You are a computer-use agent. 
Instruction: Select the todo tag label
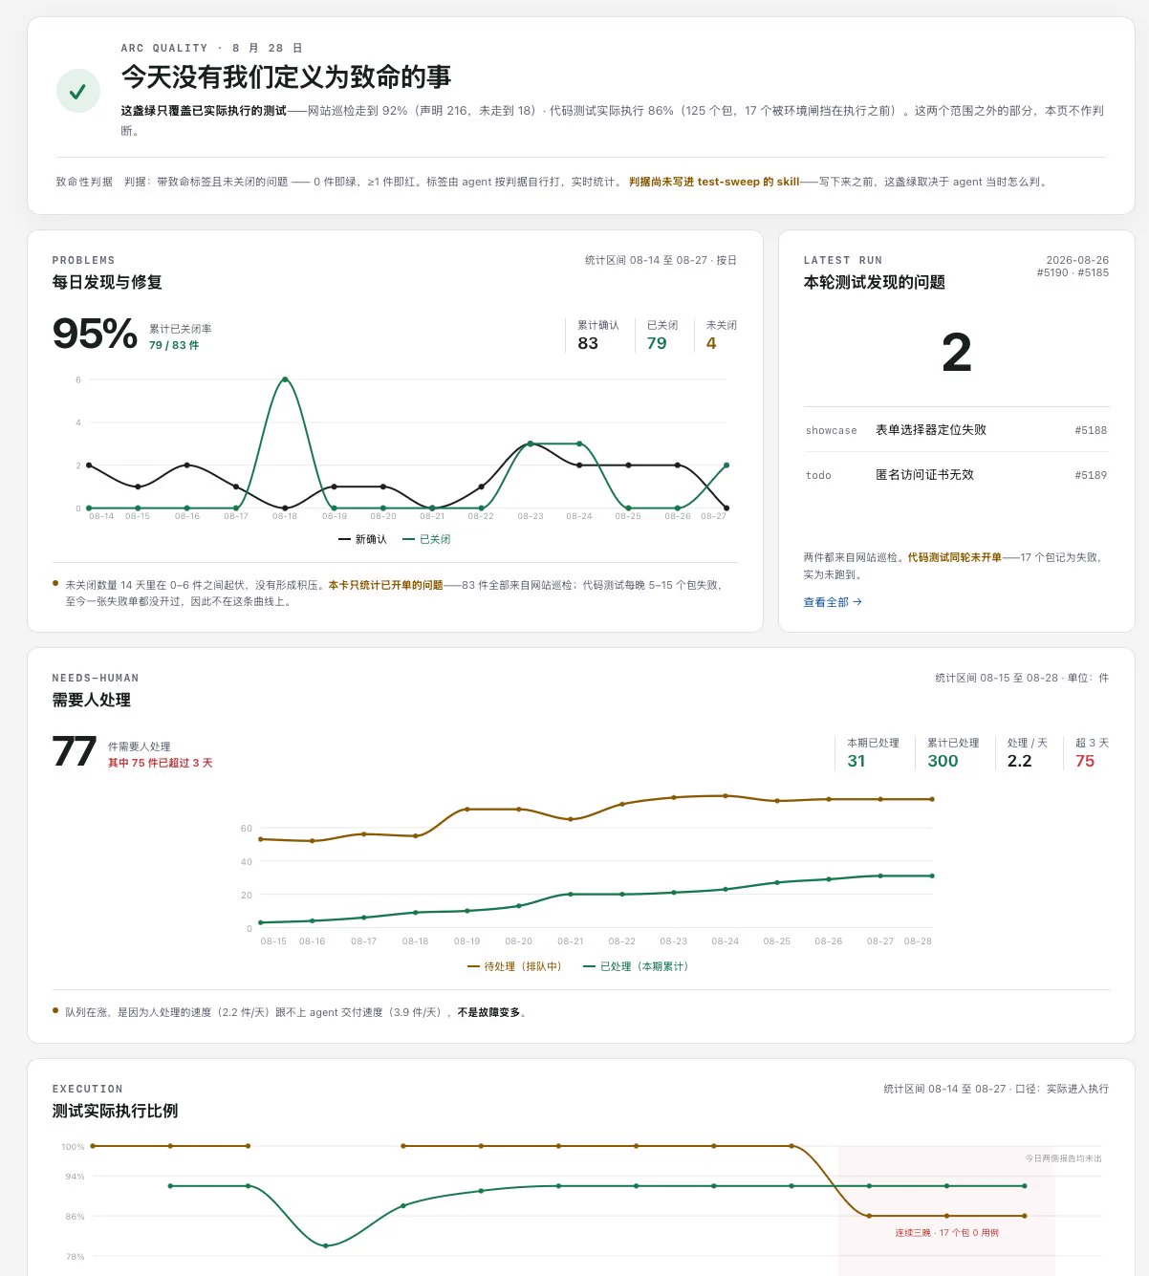coord(818,475)
